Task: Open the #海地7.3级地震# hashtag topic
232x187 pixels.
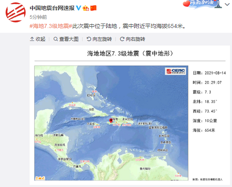Action: pyautogui.click(x=51, y=26)
